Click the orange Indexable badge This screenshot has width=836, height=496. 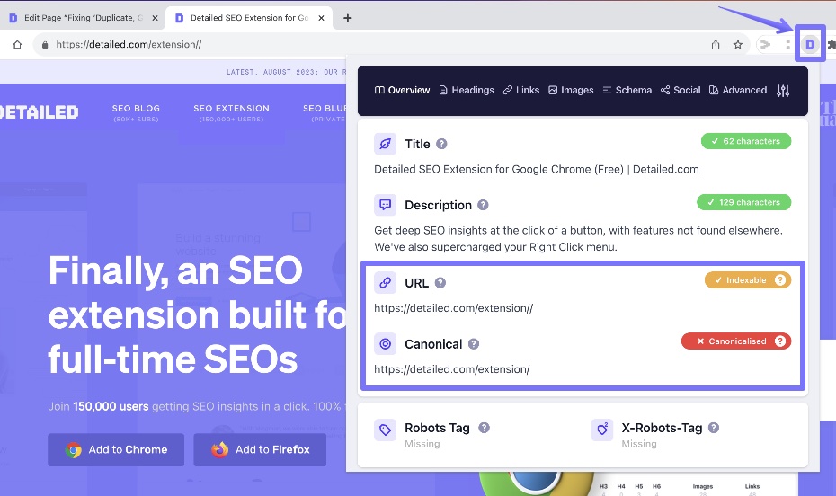coord(748,280)
